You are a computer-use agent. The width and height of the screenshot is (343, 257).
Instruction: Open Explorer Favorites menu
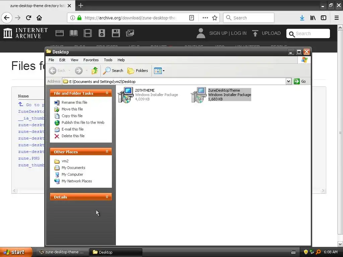click(91, 60)
